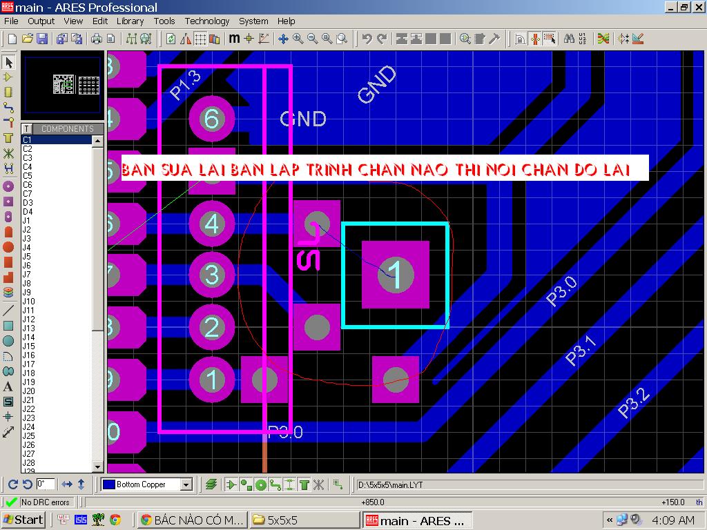The height and width of the screenshot is (530, 707).
Task: Click the Redo arrow icon
Action: [382, 39]
